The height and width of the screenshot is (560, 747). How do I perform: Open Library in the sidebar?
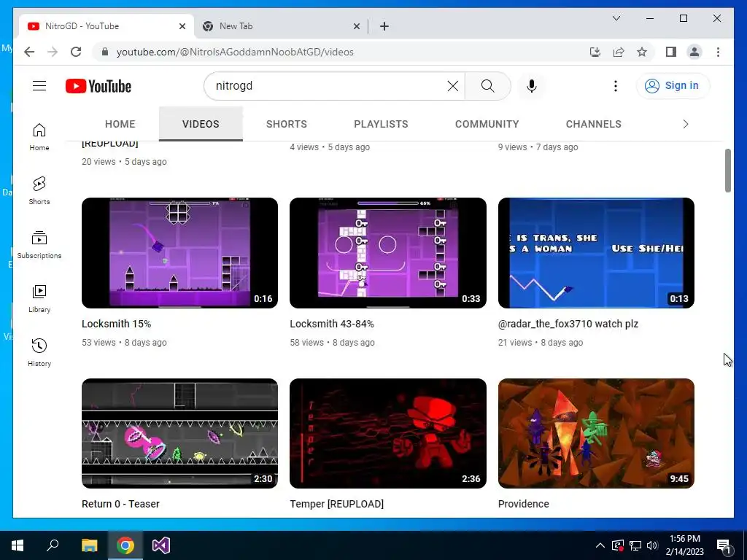[39, 298]
